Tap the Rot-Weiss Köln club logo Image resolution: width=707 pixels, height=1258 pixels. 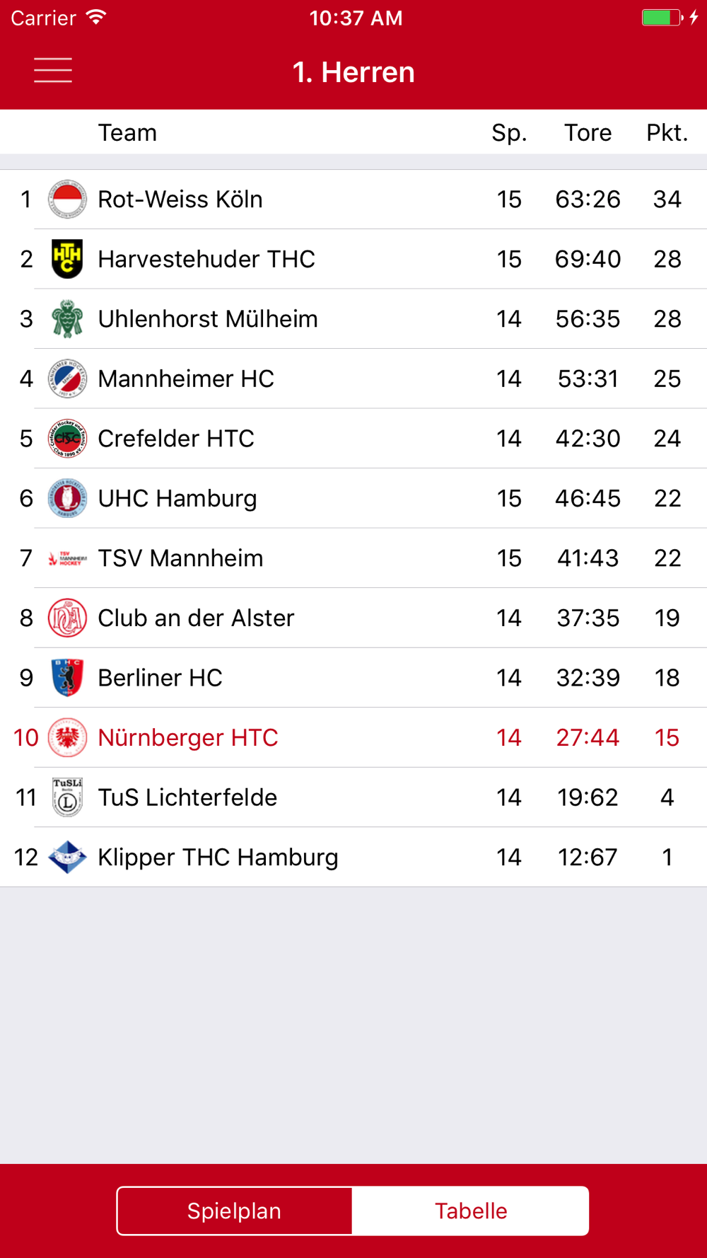point(67,200)
